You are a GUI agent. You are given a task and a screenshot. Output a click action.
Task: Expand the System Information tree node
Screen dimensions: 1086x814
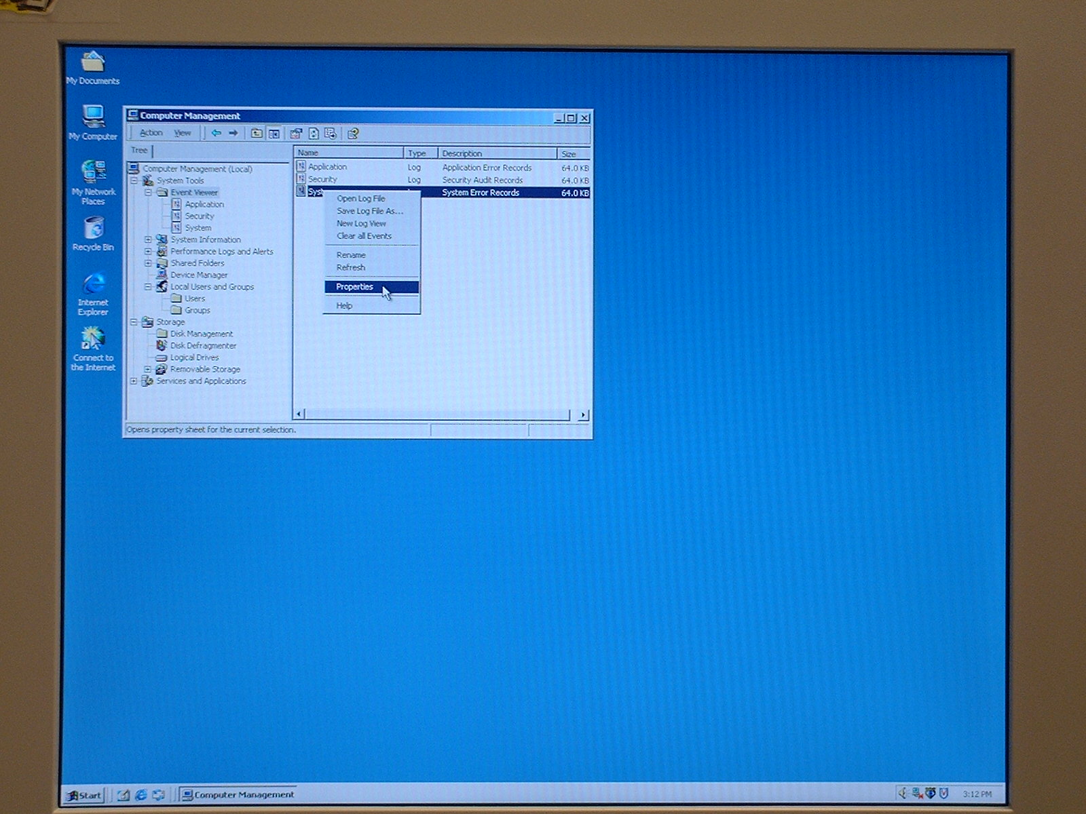pos(148,239)
